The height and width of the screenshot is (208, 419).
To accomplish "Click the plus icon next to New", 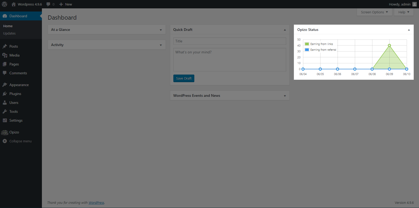I will click(x=61, y=4).
